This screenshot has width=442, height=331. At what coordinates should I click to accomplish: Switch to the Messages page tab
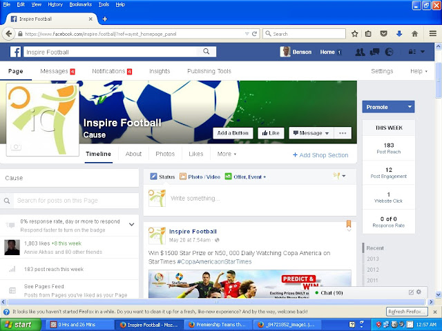(x=57, y=71)
